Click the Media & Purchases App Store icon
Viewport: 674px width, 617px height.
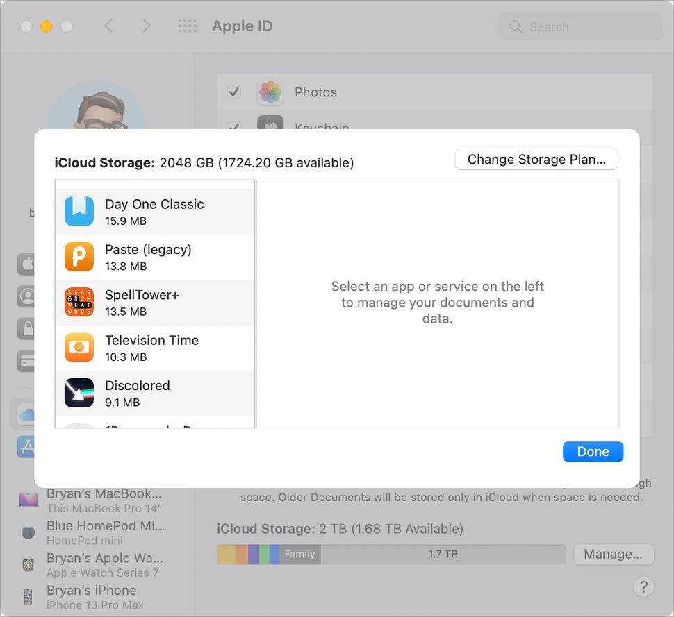[x=26, y=446]
